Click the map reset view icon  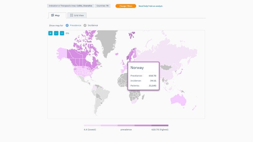click(50, 33)
